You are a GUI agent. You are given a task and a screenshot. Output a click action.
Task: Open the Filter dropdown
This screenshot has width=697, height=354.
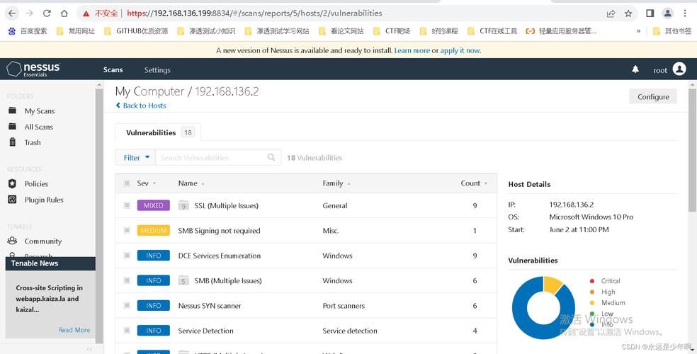[x=135, y=157]
